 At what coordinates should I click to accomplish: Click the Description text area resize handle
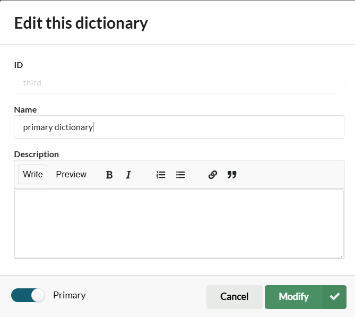(x=341, y=255)
